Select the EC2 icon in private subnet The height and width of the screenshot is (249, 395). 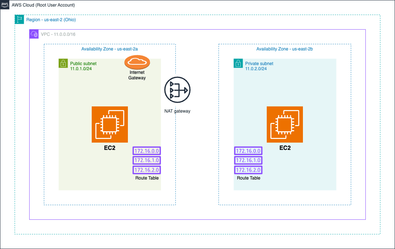285,124
